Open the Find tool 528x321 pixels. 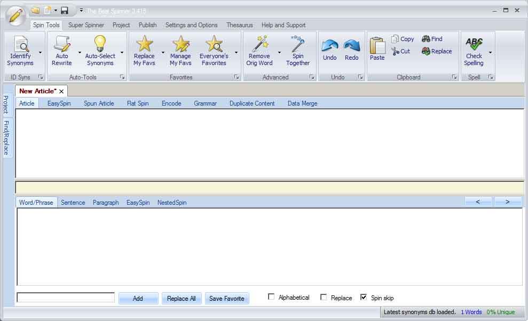(432, 39)
